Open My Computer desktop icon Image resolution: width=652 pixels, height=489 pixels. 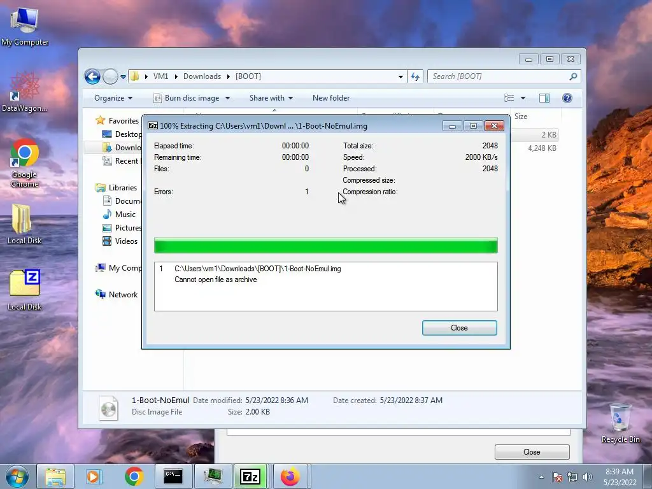(25, 25)
